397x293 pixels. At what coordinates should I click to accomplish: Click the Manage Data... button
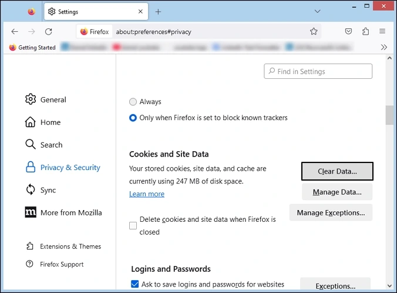(x=337, y=192)
